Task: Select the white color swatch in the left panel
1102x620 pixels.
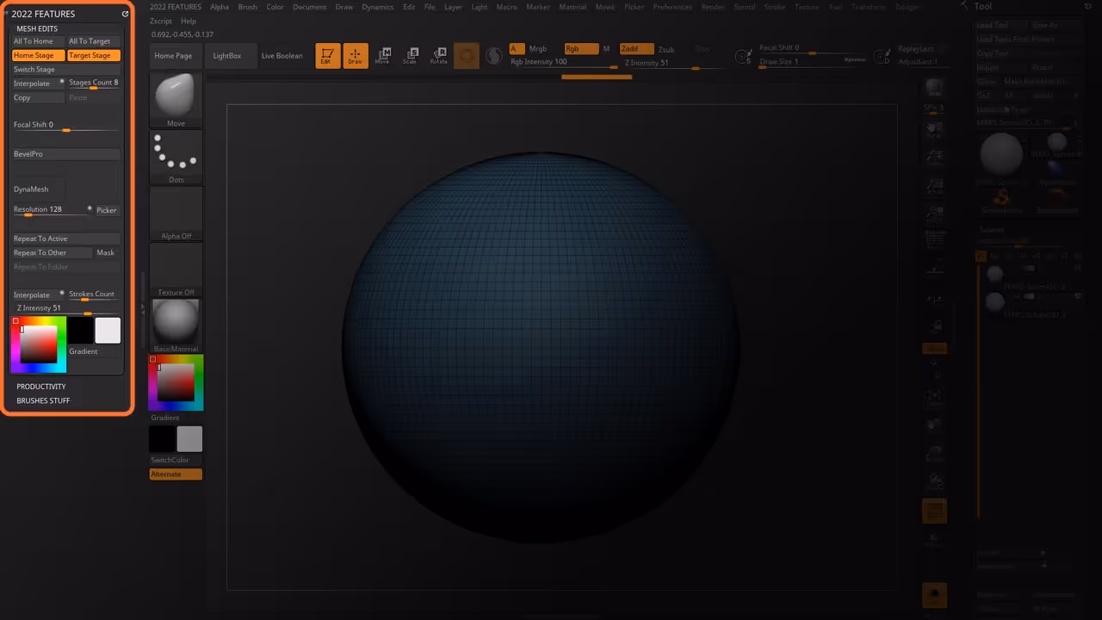Action: tap(108, 331)
